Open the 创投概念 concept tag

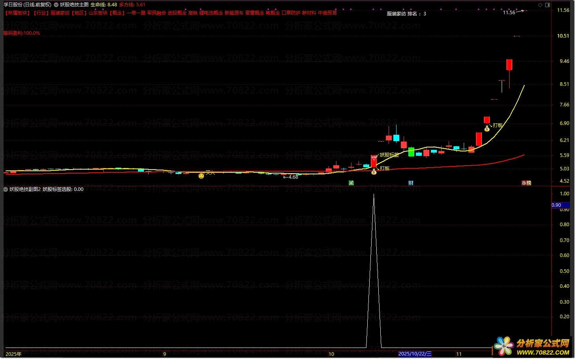pos(177,13)
